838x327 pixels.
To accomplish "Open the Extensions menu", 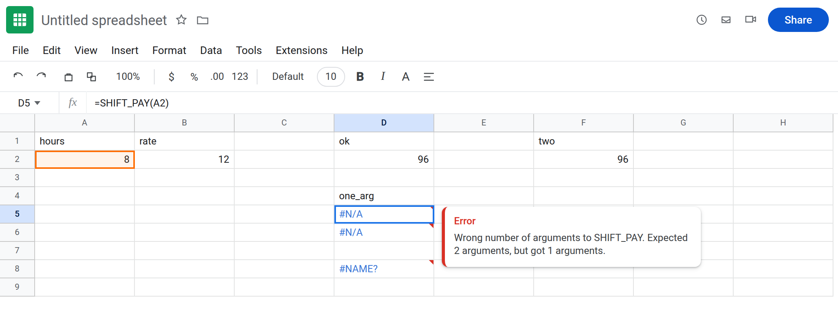I will coord(301,50).
